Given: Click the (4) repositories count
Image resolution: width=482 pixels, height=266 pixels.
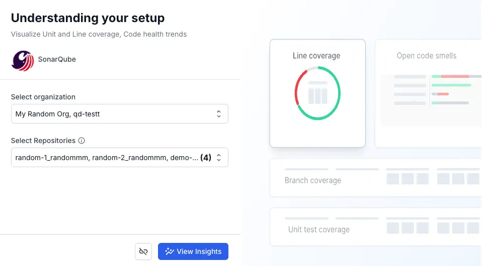Looking at the screenshot, I should (206, 158).
